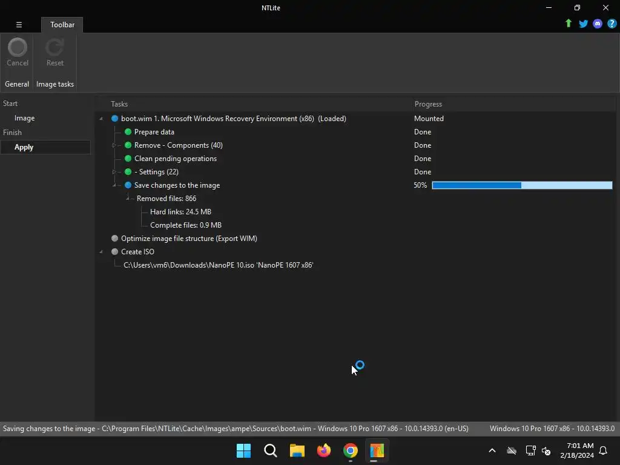Screen dimensions: 620x465
Task: Expand Remove - Components (40) node
Action: click(x=114, y=145)
